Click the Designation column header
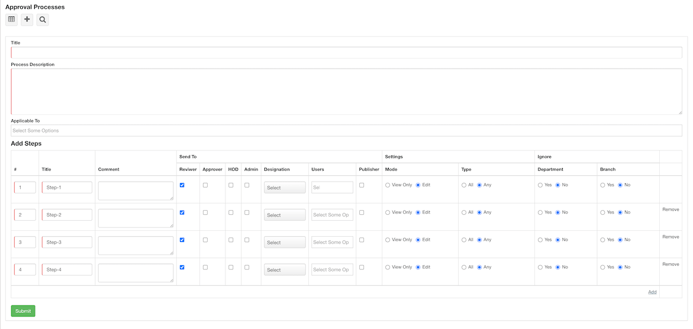Image resolution: width=693 pixels, height=329 pixels. click(277, 169)
